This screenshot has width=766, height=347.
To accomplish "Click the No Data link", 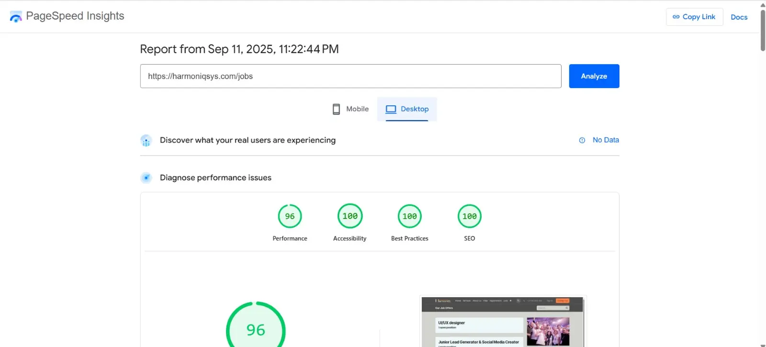I will [x=606, y=140].
